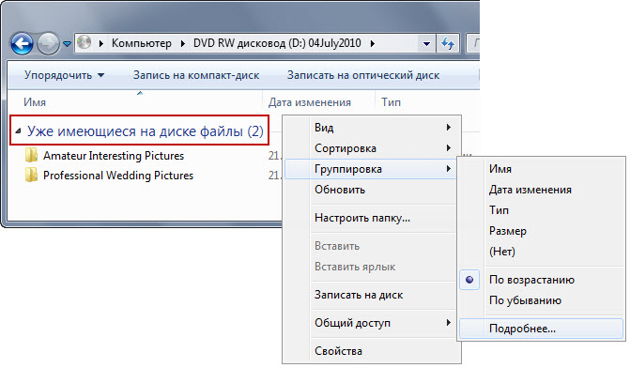This screenshot has height=368, width=630.
Task: Click the Forward navigation arrow
Action: (48, 43)
